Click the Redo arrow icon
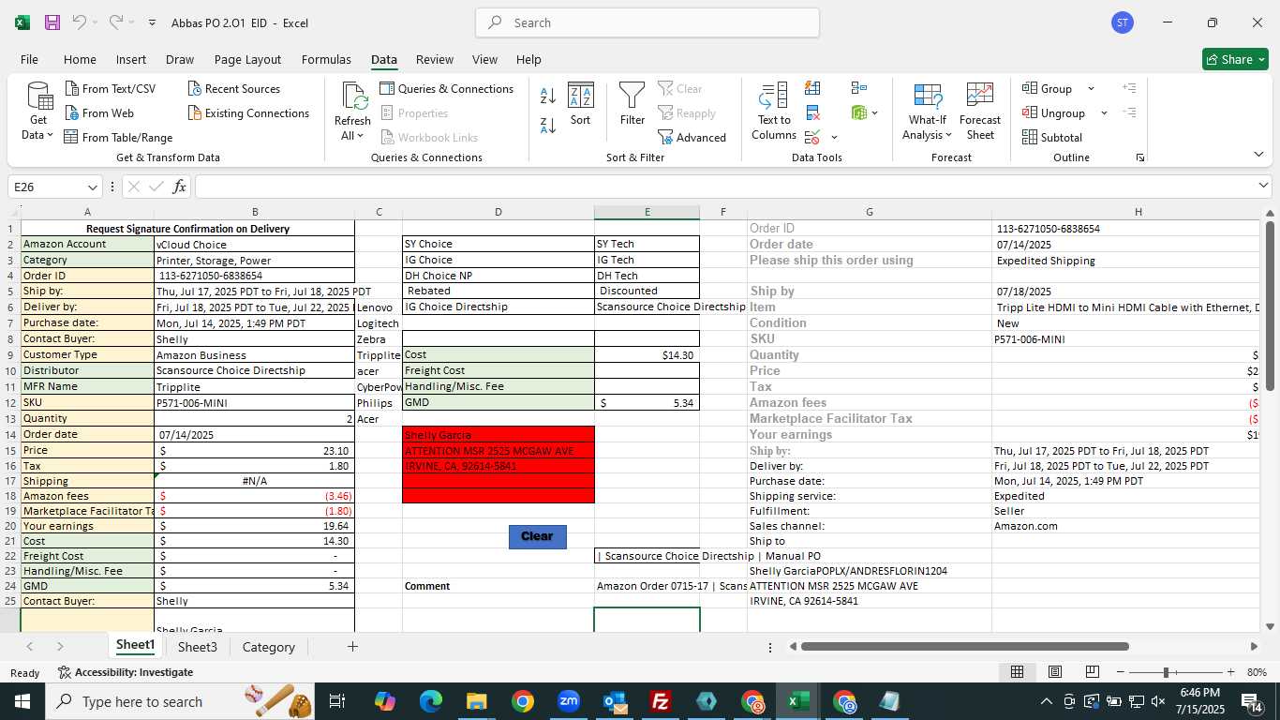Image resolution: width=1280 pixels, height=720 pixels. click(116, 22)
